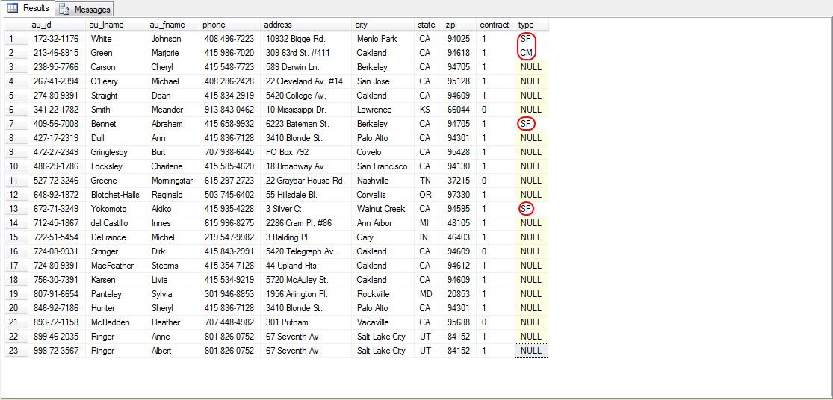Viewport: 833px width, 400px height.
Task: Select row header number 23
Action: pos(16,350)
